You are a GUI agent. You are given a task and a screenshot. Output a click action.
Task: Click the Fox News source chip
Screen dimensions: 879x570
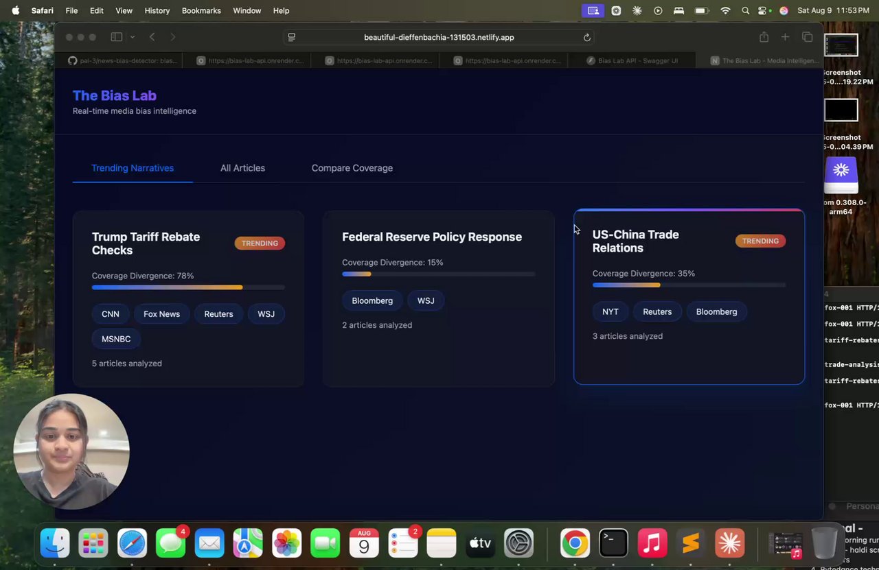point(161,314)
